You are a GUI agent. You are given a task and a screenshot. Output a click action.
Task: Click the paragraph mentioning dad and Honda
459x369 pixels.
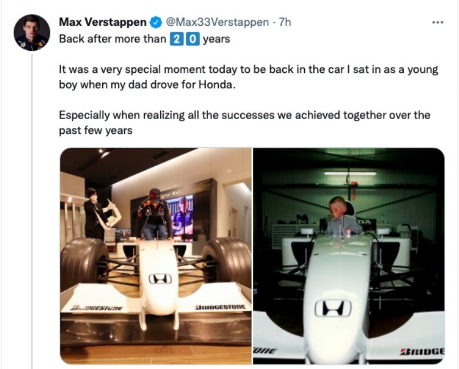point(247,77)
